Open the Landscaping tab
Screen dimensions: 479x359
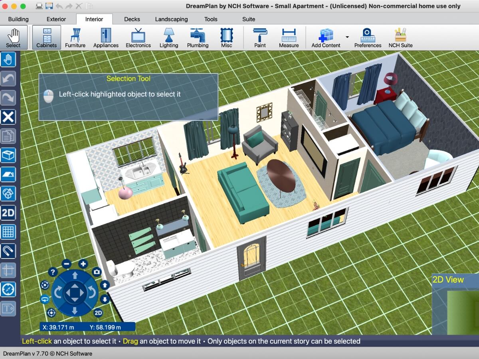coord(171,19)
